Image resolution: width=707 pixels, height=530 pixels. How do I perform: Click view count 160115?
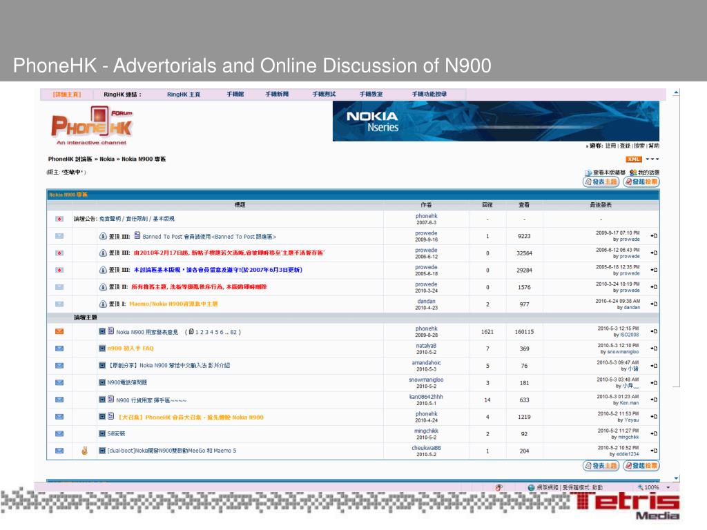(524, 332)
